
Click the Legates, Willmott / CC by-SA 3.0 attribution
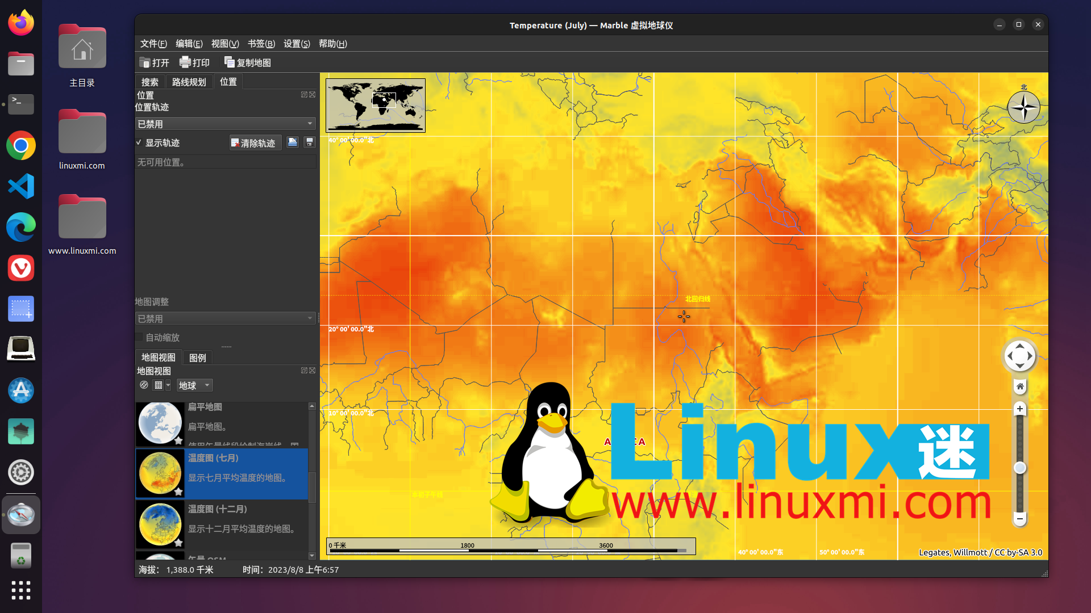[x=980, y=552]
